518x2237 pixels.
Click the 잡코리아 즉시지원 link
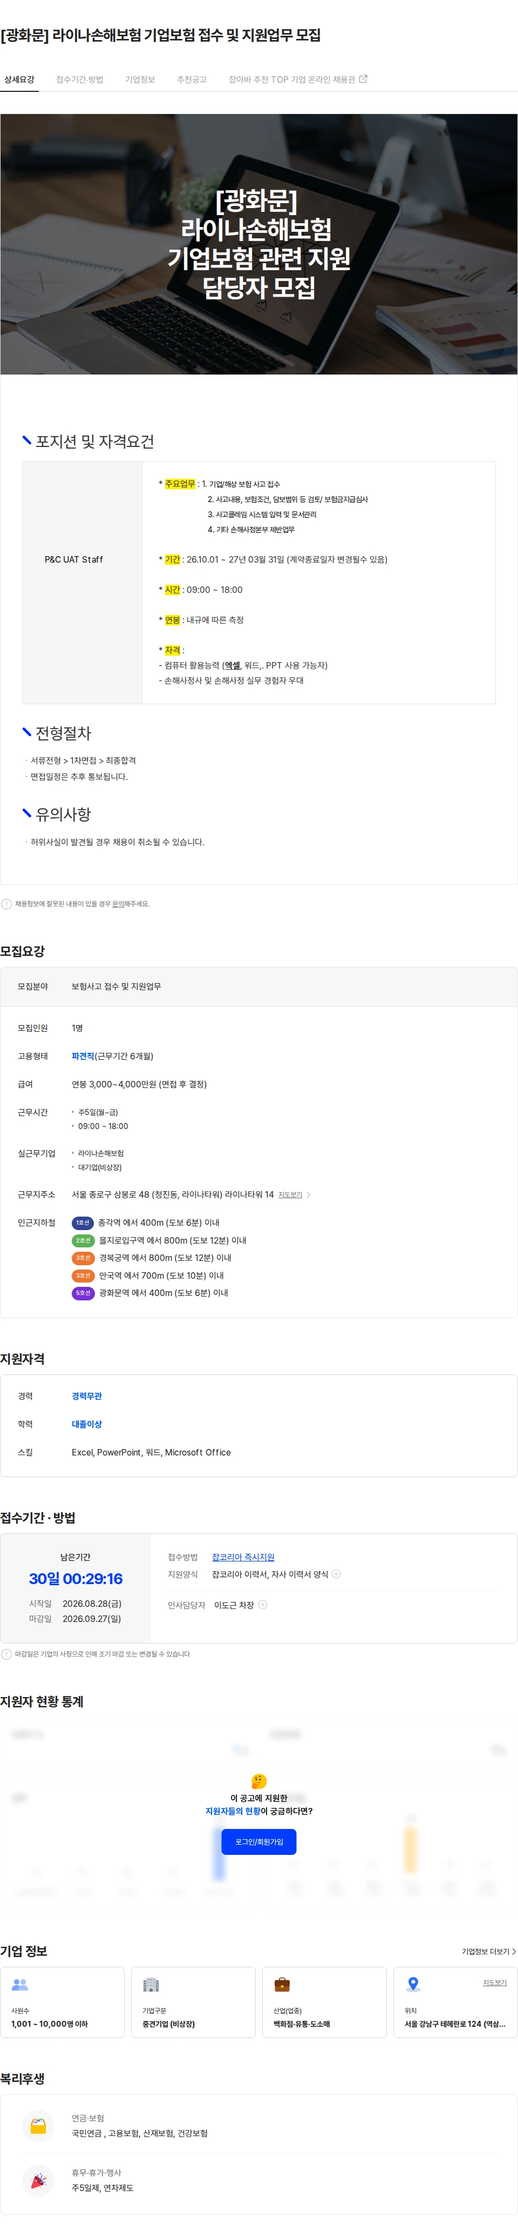[x=243, y=1557]
